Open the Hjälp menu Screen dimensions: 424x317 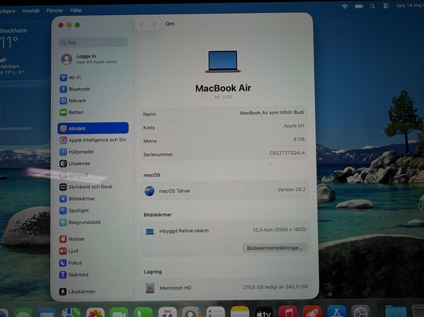point(76,10)
